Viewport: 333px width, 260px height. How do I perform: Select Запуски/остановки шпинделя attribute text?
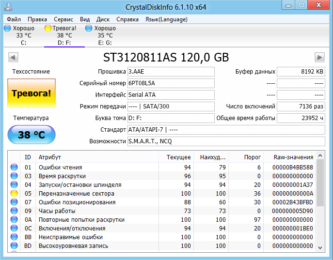(80, 185)
